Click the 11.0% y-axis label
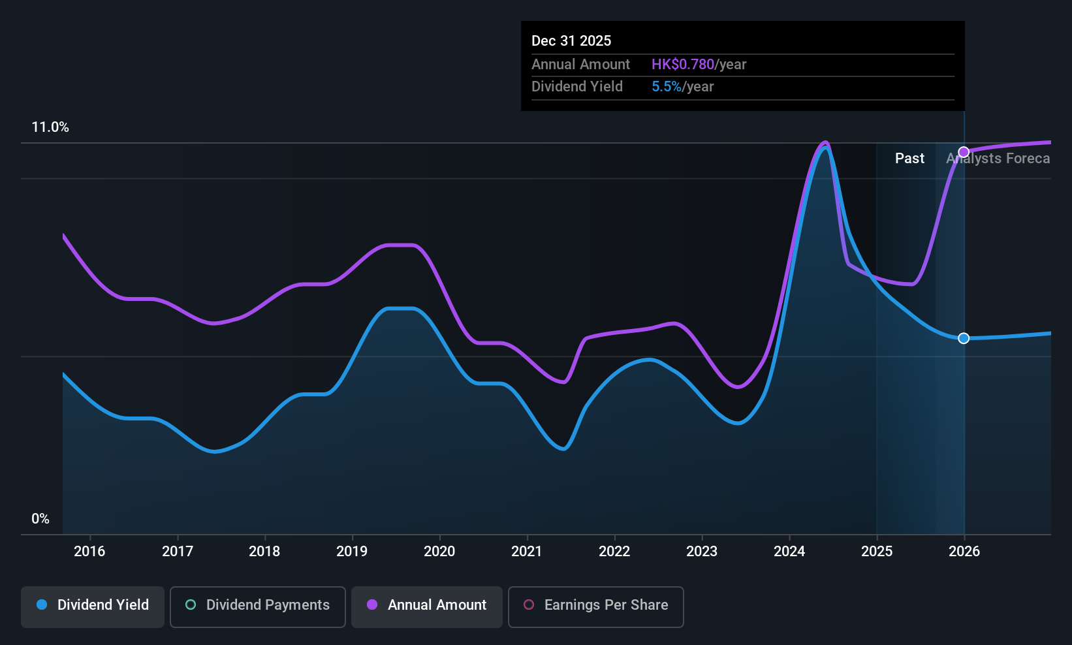The image size is (1072, 645). coord(50,127)
